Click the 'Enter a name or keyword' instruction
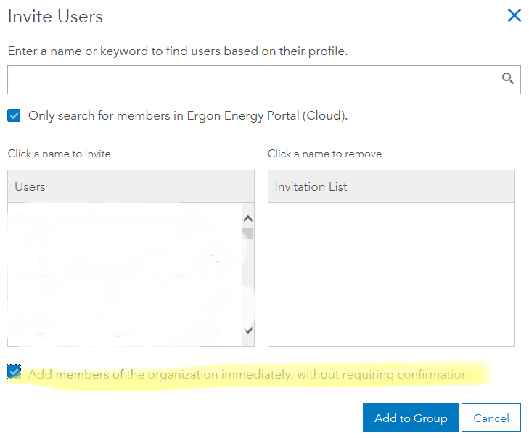This screenshot has width=529, height=438. 178,51
